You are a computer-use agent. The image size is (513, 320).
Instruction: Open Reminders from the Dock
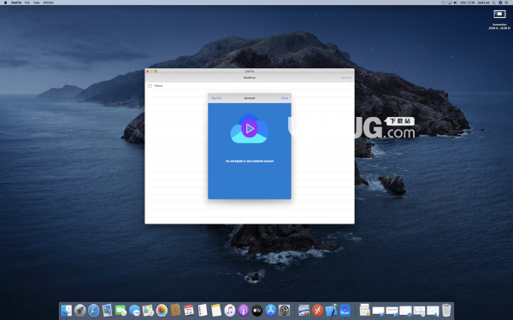coord(203,311)
